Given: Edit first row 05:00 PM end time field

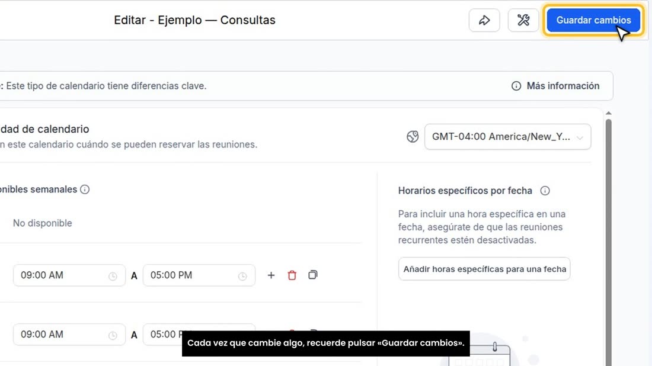Looking at the screenshot, I should (x=199, y=275).
